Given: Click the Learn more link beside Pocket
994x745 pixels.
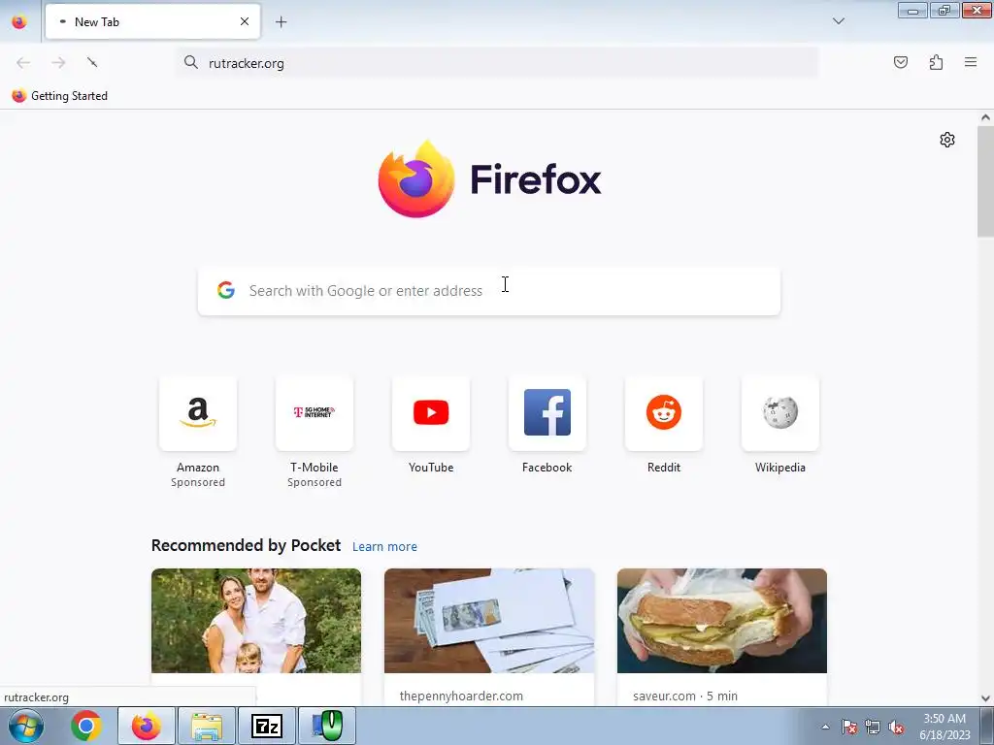Looking at the screenshot, I should click(384, 547).
